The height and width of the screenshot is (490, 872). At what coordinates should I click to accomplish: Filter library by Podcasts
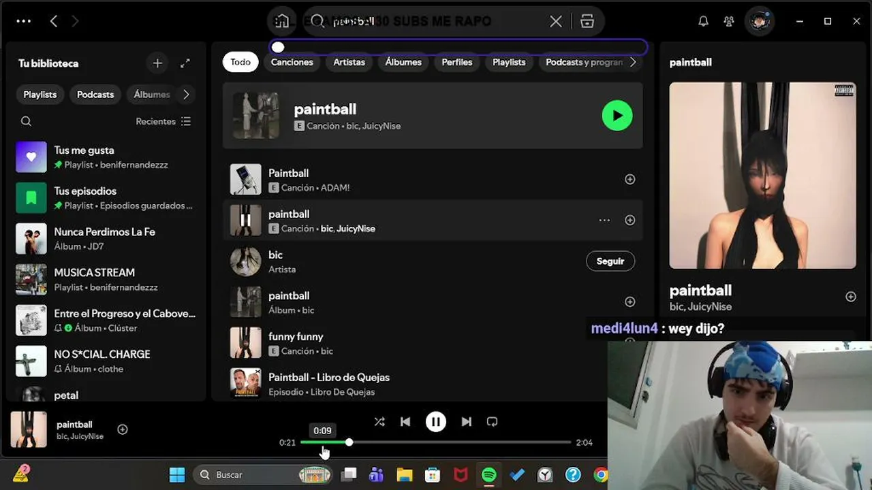95,95
